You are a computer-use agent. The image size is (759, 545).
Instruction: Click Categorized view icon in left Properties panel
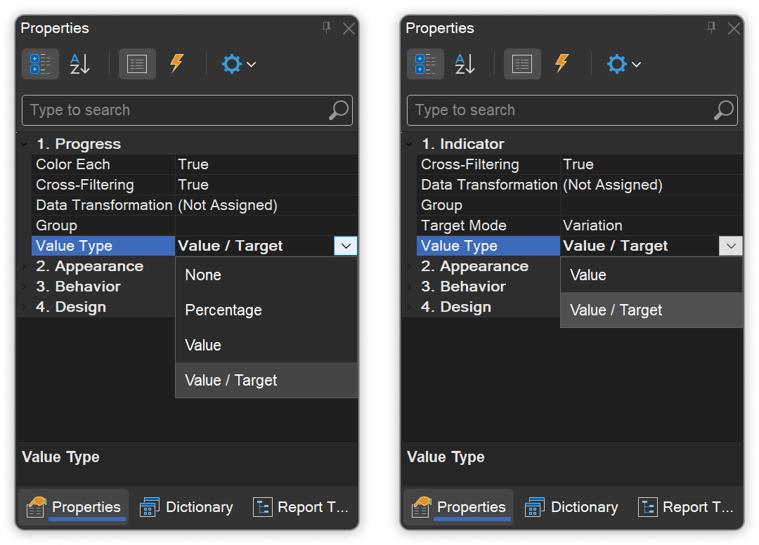coord(40,65)
